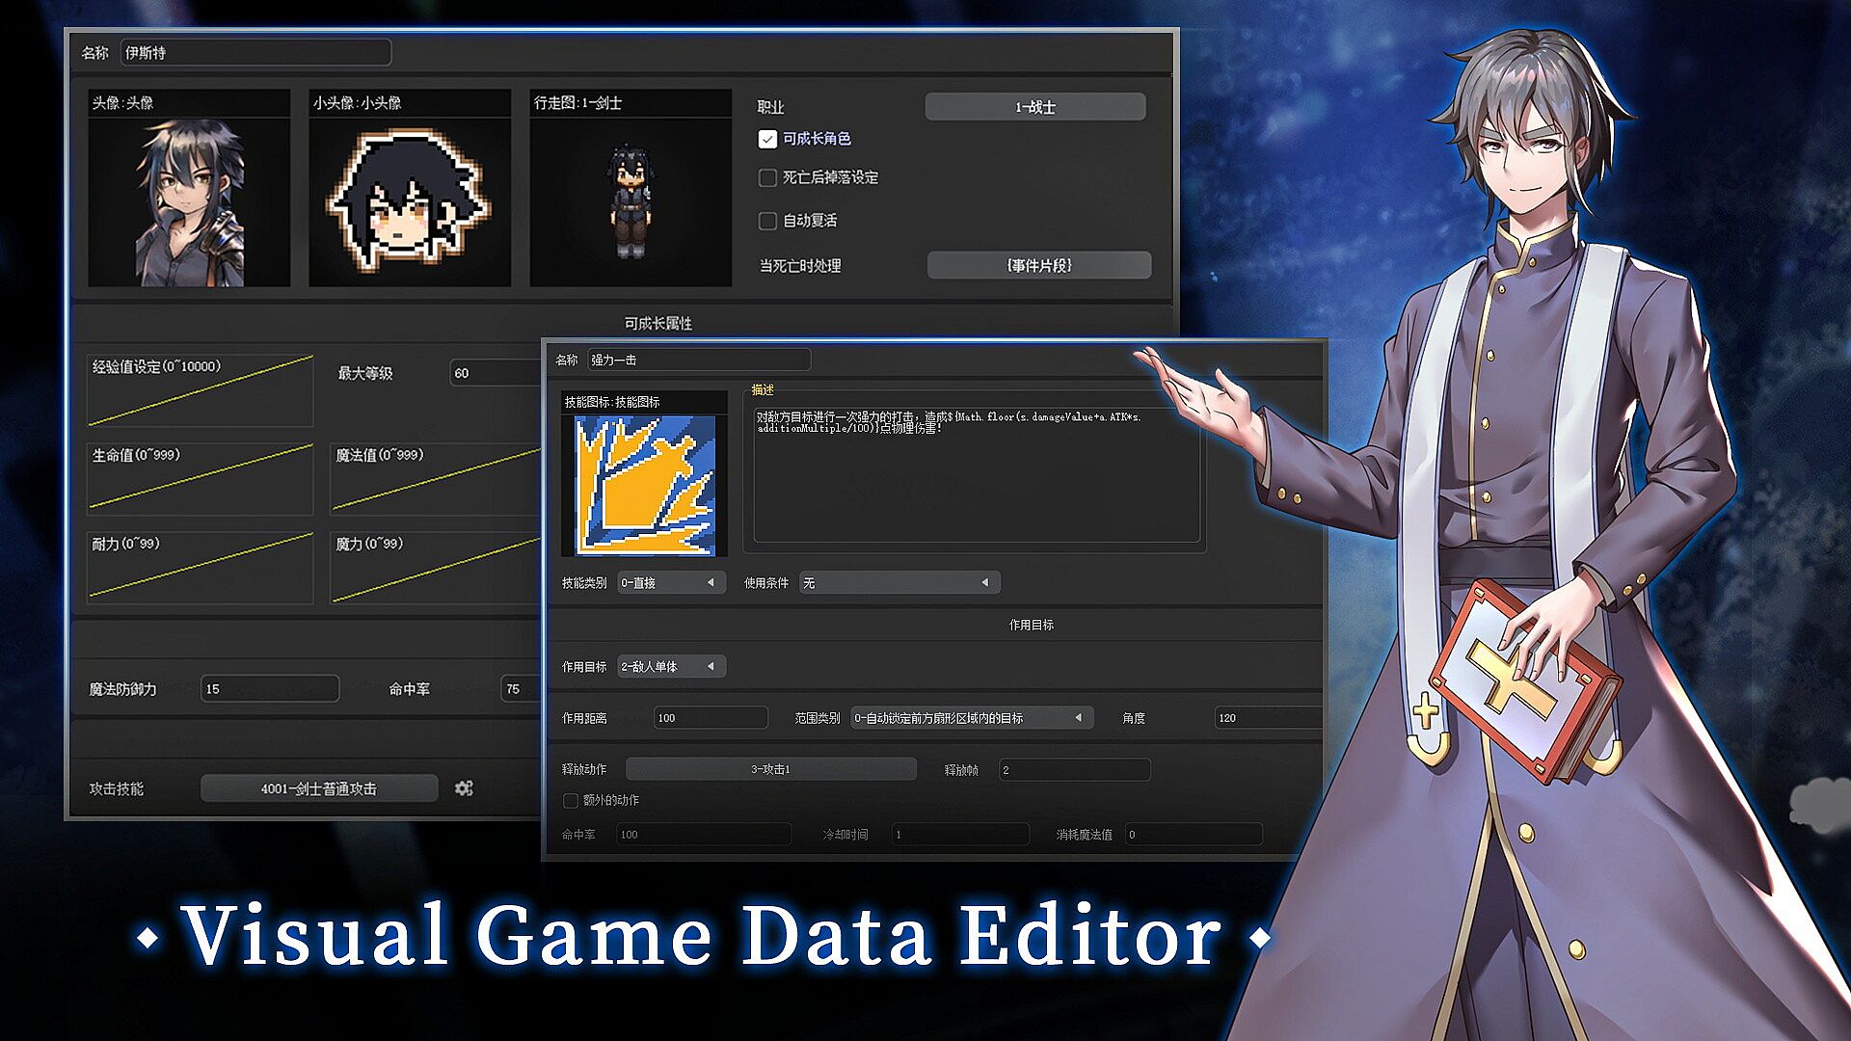Click the 3-攻击1 release action button
Viewport: 1851px width, 1041px height.
pyautogui.click(x=770, y=769)
